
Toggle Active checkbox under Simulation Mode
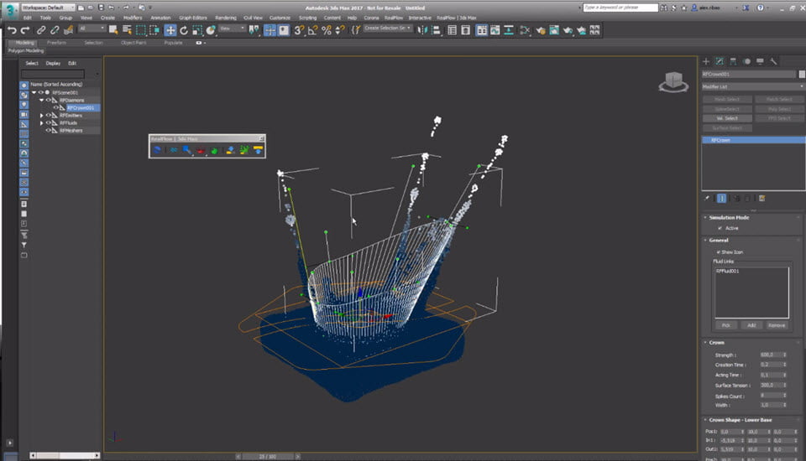720,228
